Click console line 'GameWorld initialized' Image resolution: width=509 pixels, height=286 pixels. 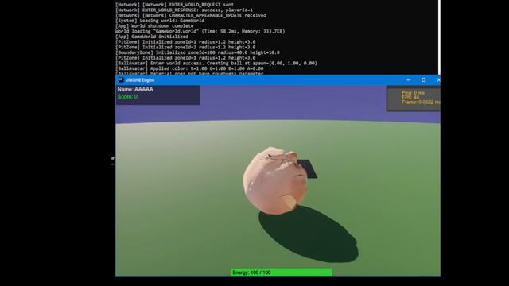(x=152, y=37)
